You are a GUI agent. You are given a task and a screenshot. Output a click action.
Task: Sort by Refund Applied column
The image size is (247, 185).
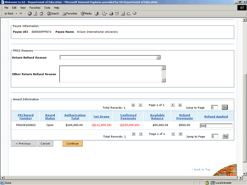click(x=216, y=117)
